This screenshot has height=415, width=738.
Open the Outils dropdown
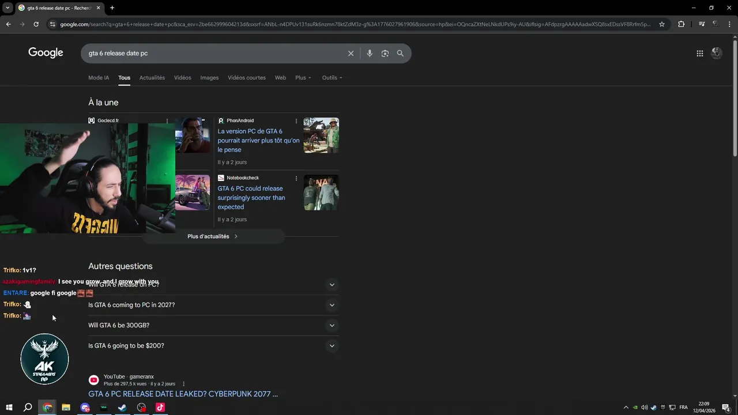(x=332, y=78)
